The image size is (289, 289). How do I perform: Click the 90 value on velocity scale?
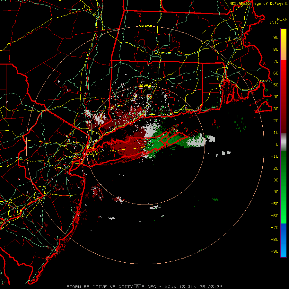pos(276,38)
